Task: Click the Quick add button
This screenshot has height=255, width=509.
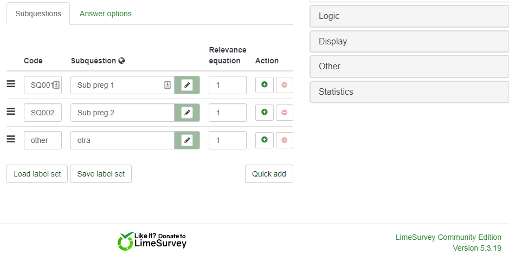Action: tap(269, 174)
